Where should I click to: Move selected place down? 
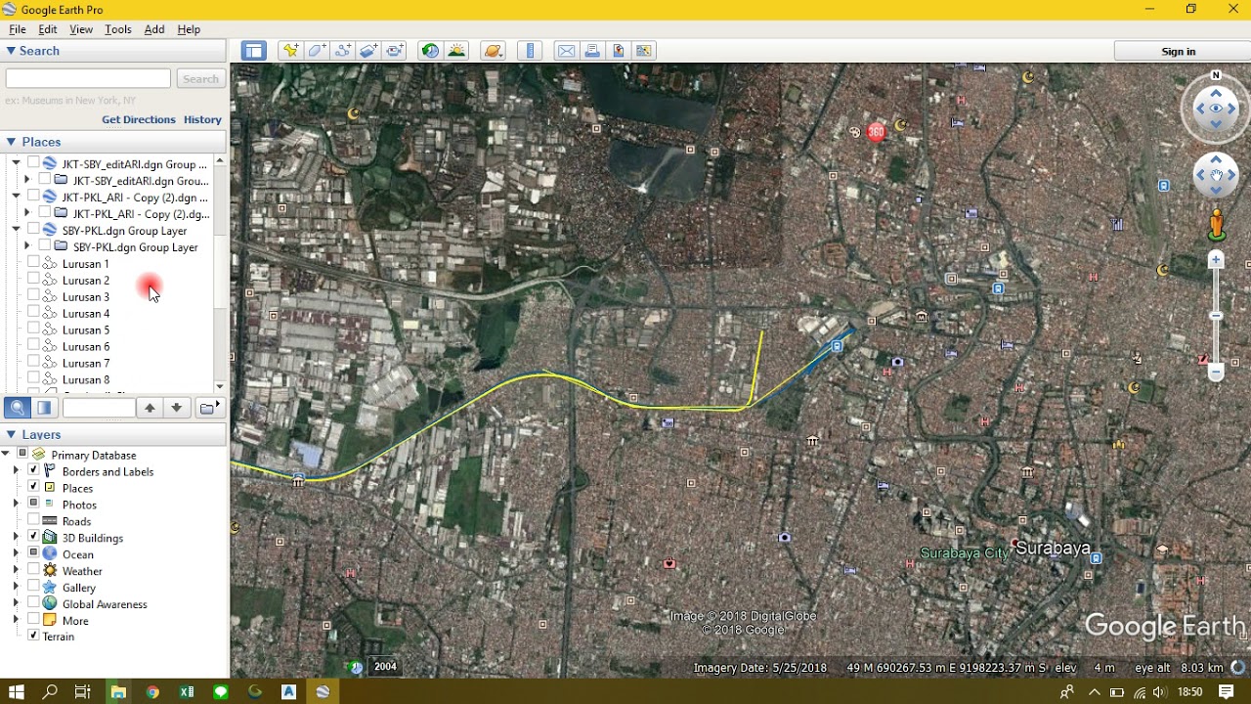tap(176, 408)
